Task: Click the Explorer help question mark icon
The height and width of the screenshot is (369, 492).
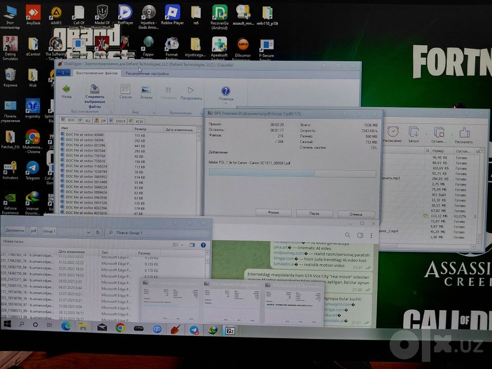Action: [204, 245]
